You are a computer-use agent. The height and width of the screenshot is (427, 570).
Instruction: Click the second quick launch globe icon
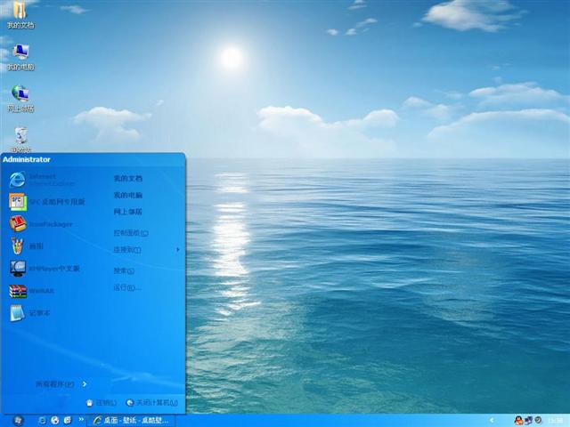55,421
